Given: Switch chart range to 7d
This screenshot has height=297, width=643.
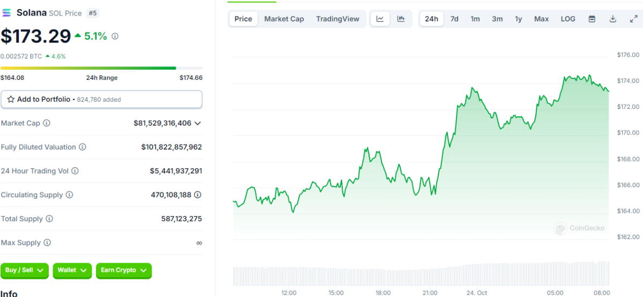Looking at the screenshot, I should tap(454, 19).
